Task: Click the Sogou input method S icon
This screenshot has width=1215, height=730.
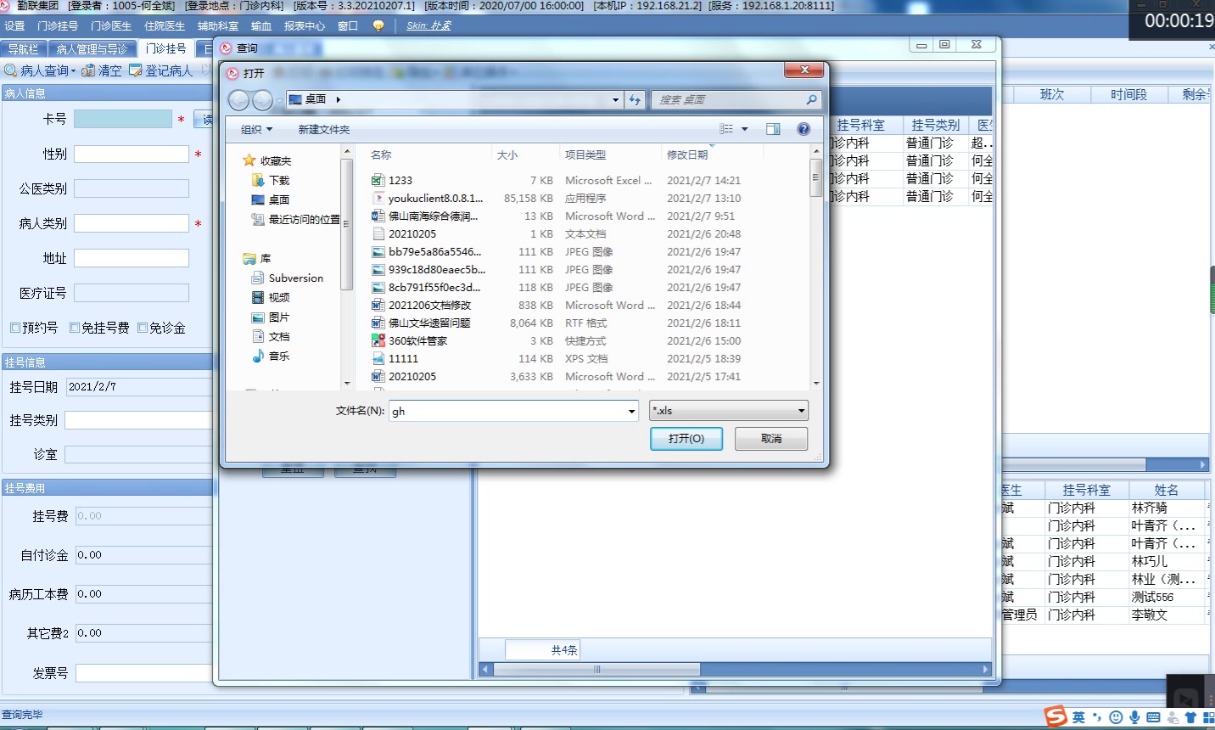Action: point(1056,716)
